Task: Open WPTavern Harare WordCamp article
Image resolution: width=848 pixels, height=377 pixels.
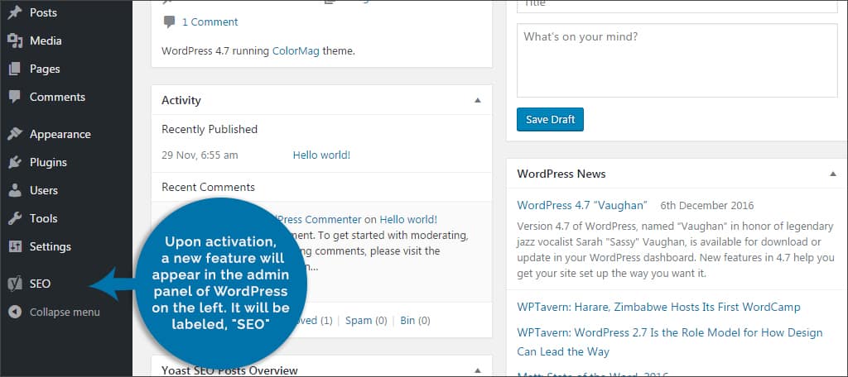Action: click(658, 307)
